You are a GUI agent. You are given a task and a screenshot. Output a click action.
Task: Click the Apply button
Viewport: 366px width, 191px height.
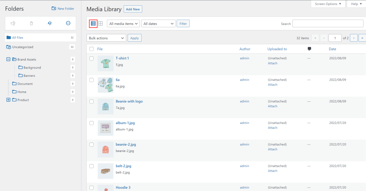(x=134, y=38)
